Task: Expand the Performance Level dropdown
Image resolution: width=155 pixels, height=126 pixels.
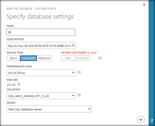Action: click(x=41, y=73)
